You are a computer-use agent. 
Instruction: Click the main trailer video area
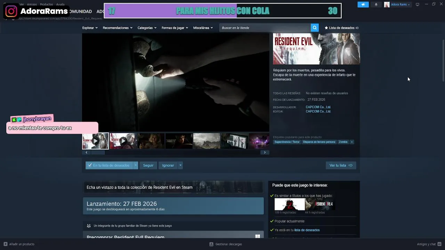coord(176,82)
